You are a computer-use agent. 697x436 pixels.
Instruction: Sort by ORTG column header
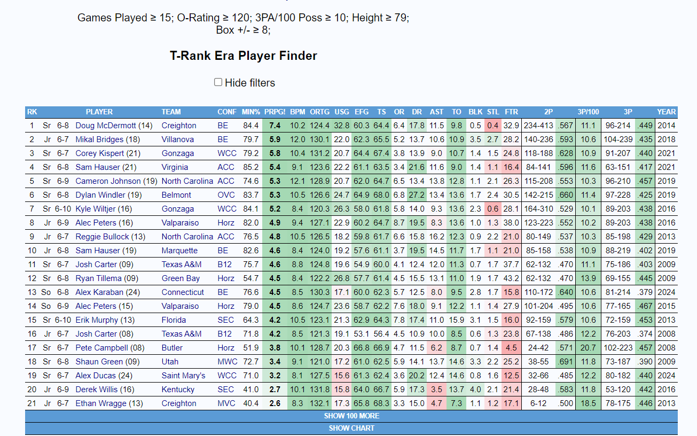tap(320, 112)
